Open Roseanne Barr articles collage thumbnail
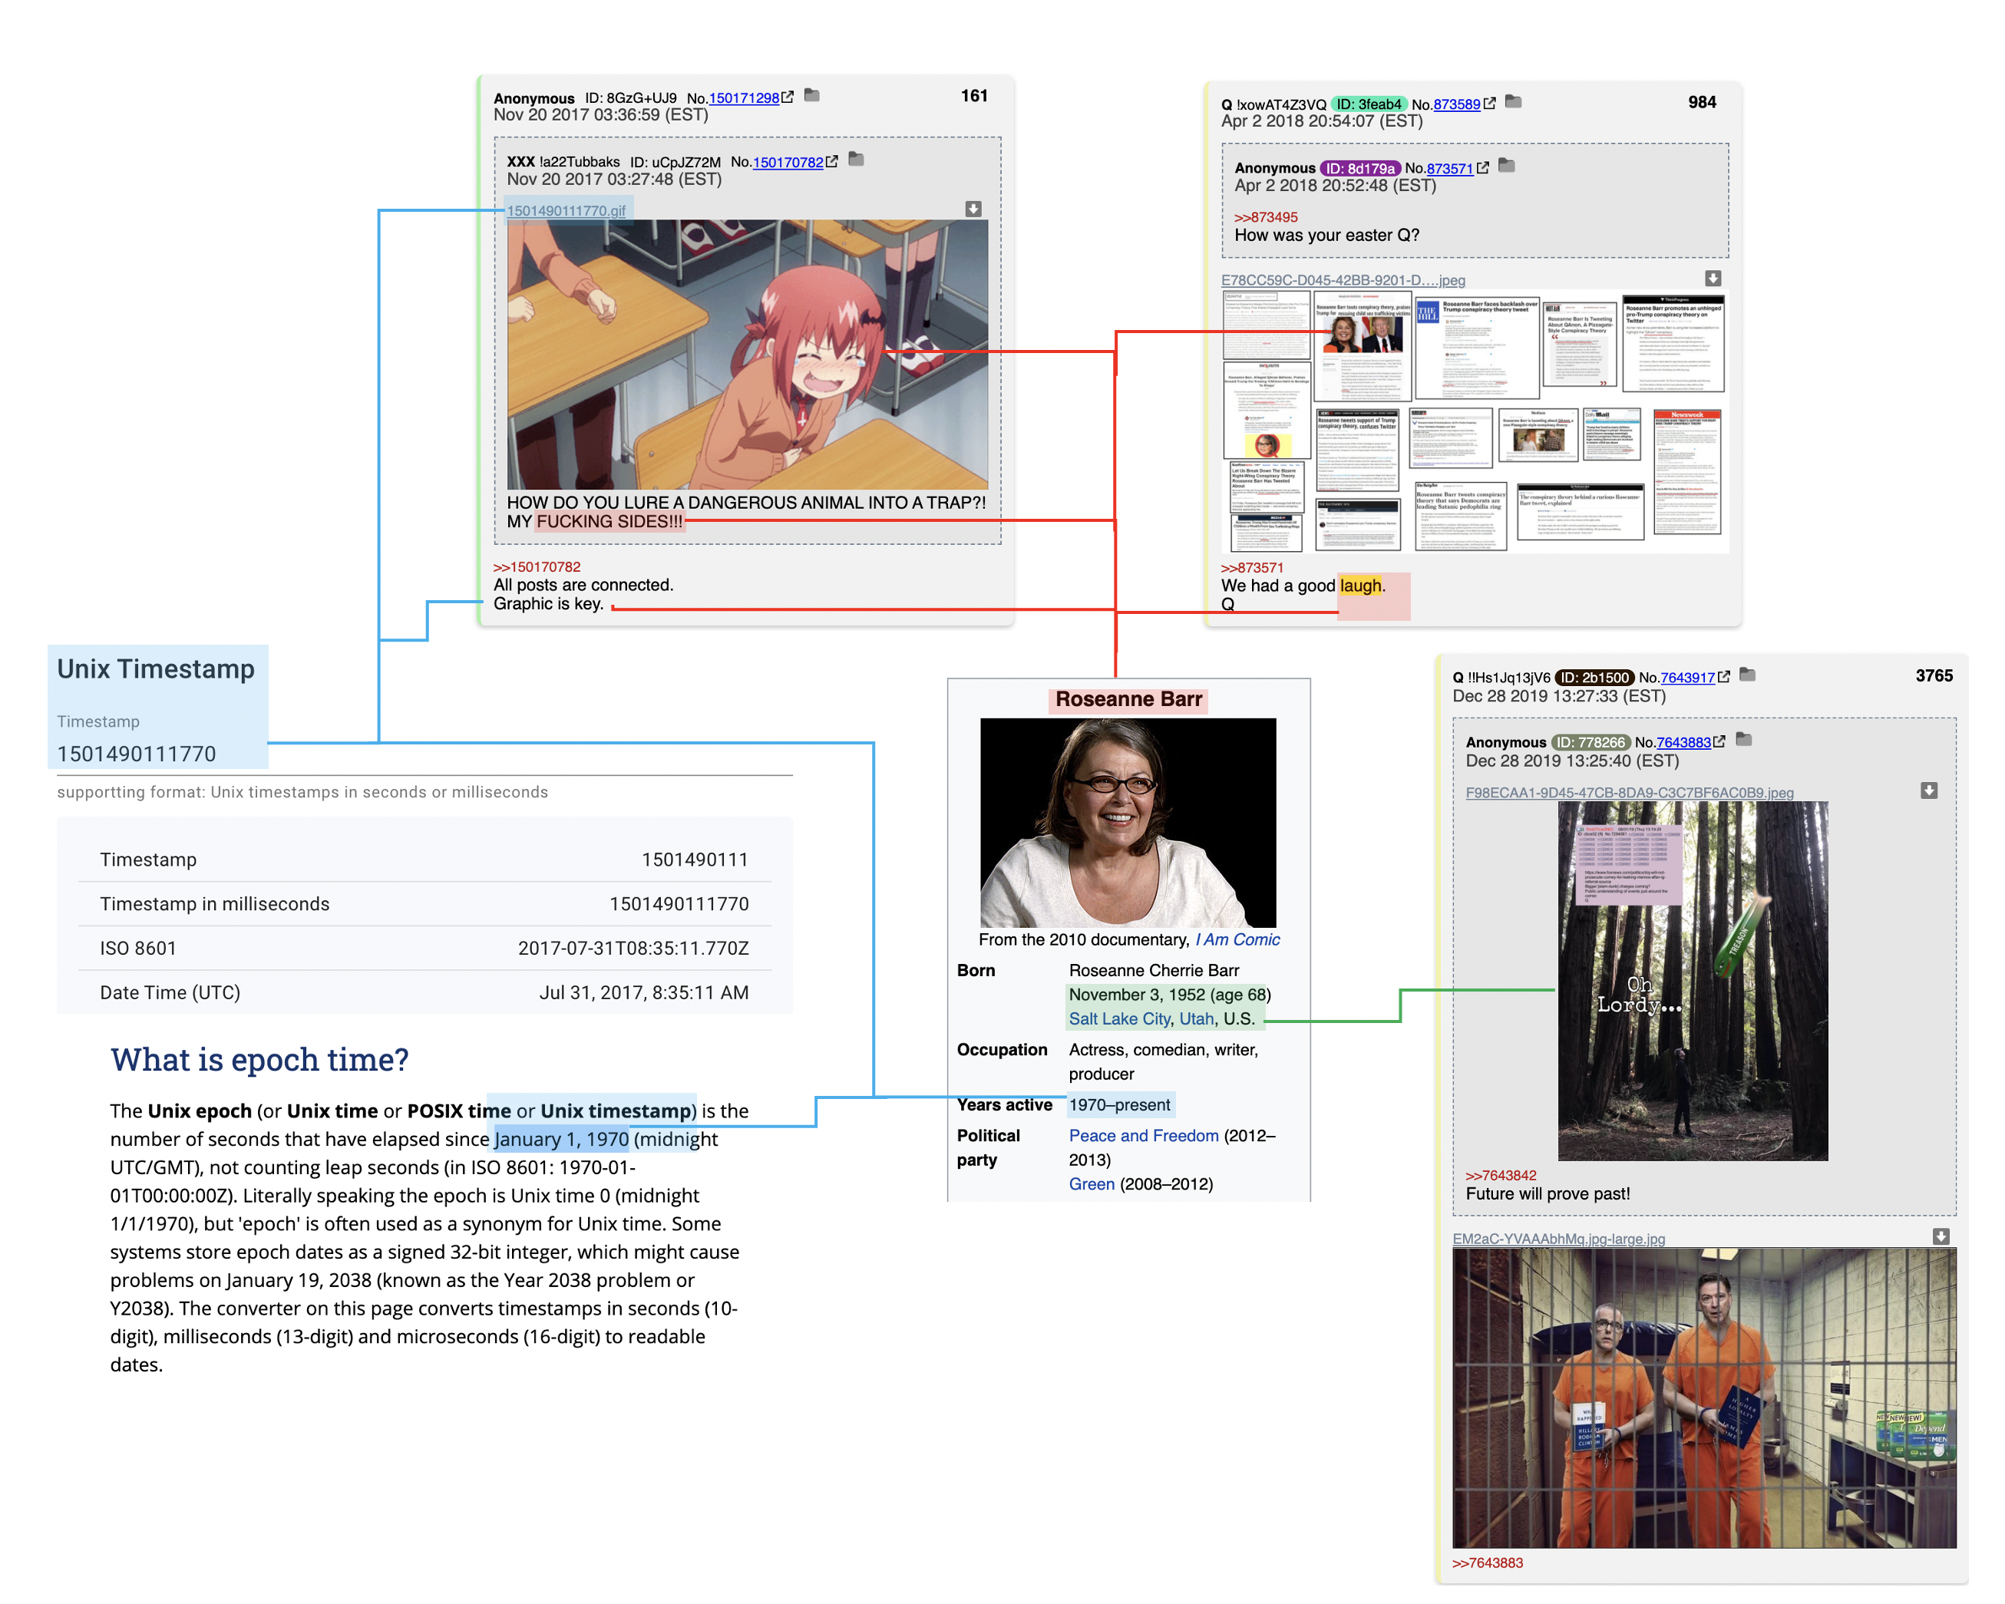Viewport: 2005px width, 1604px height. tap(1475, 422)
